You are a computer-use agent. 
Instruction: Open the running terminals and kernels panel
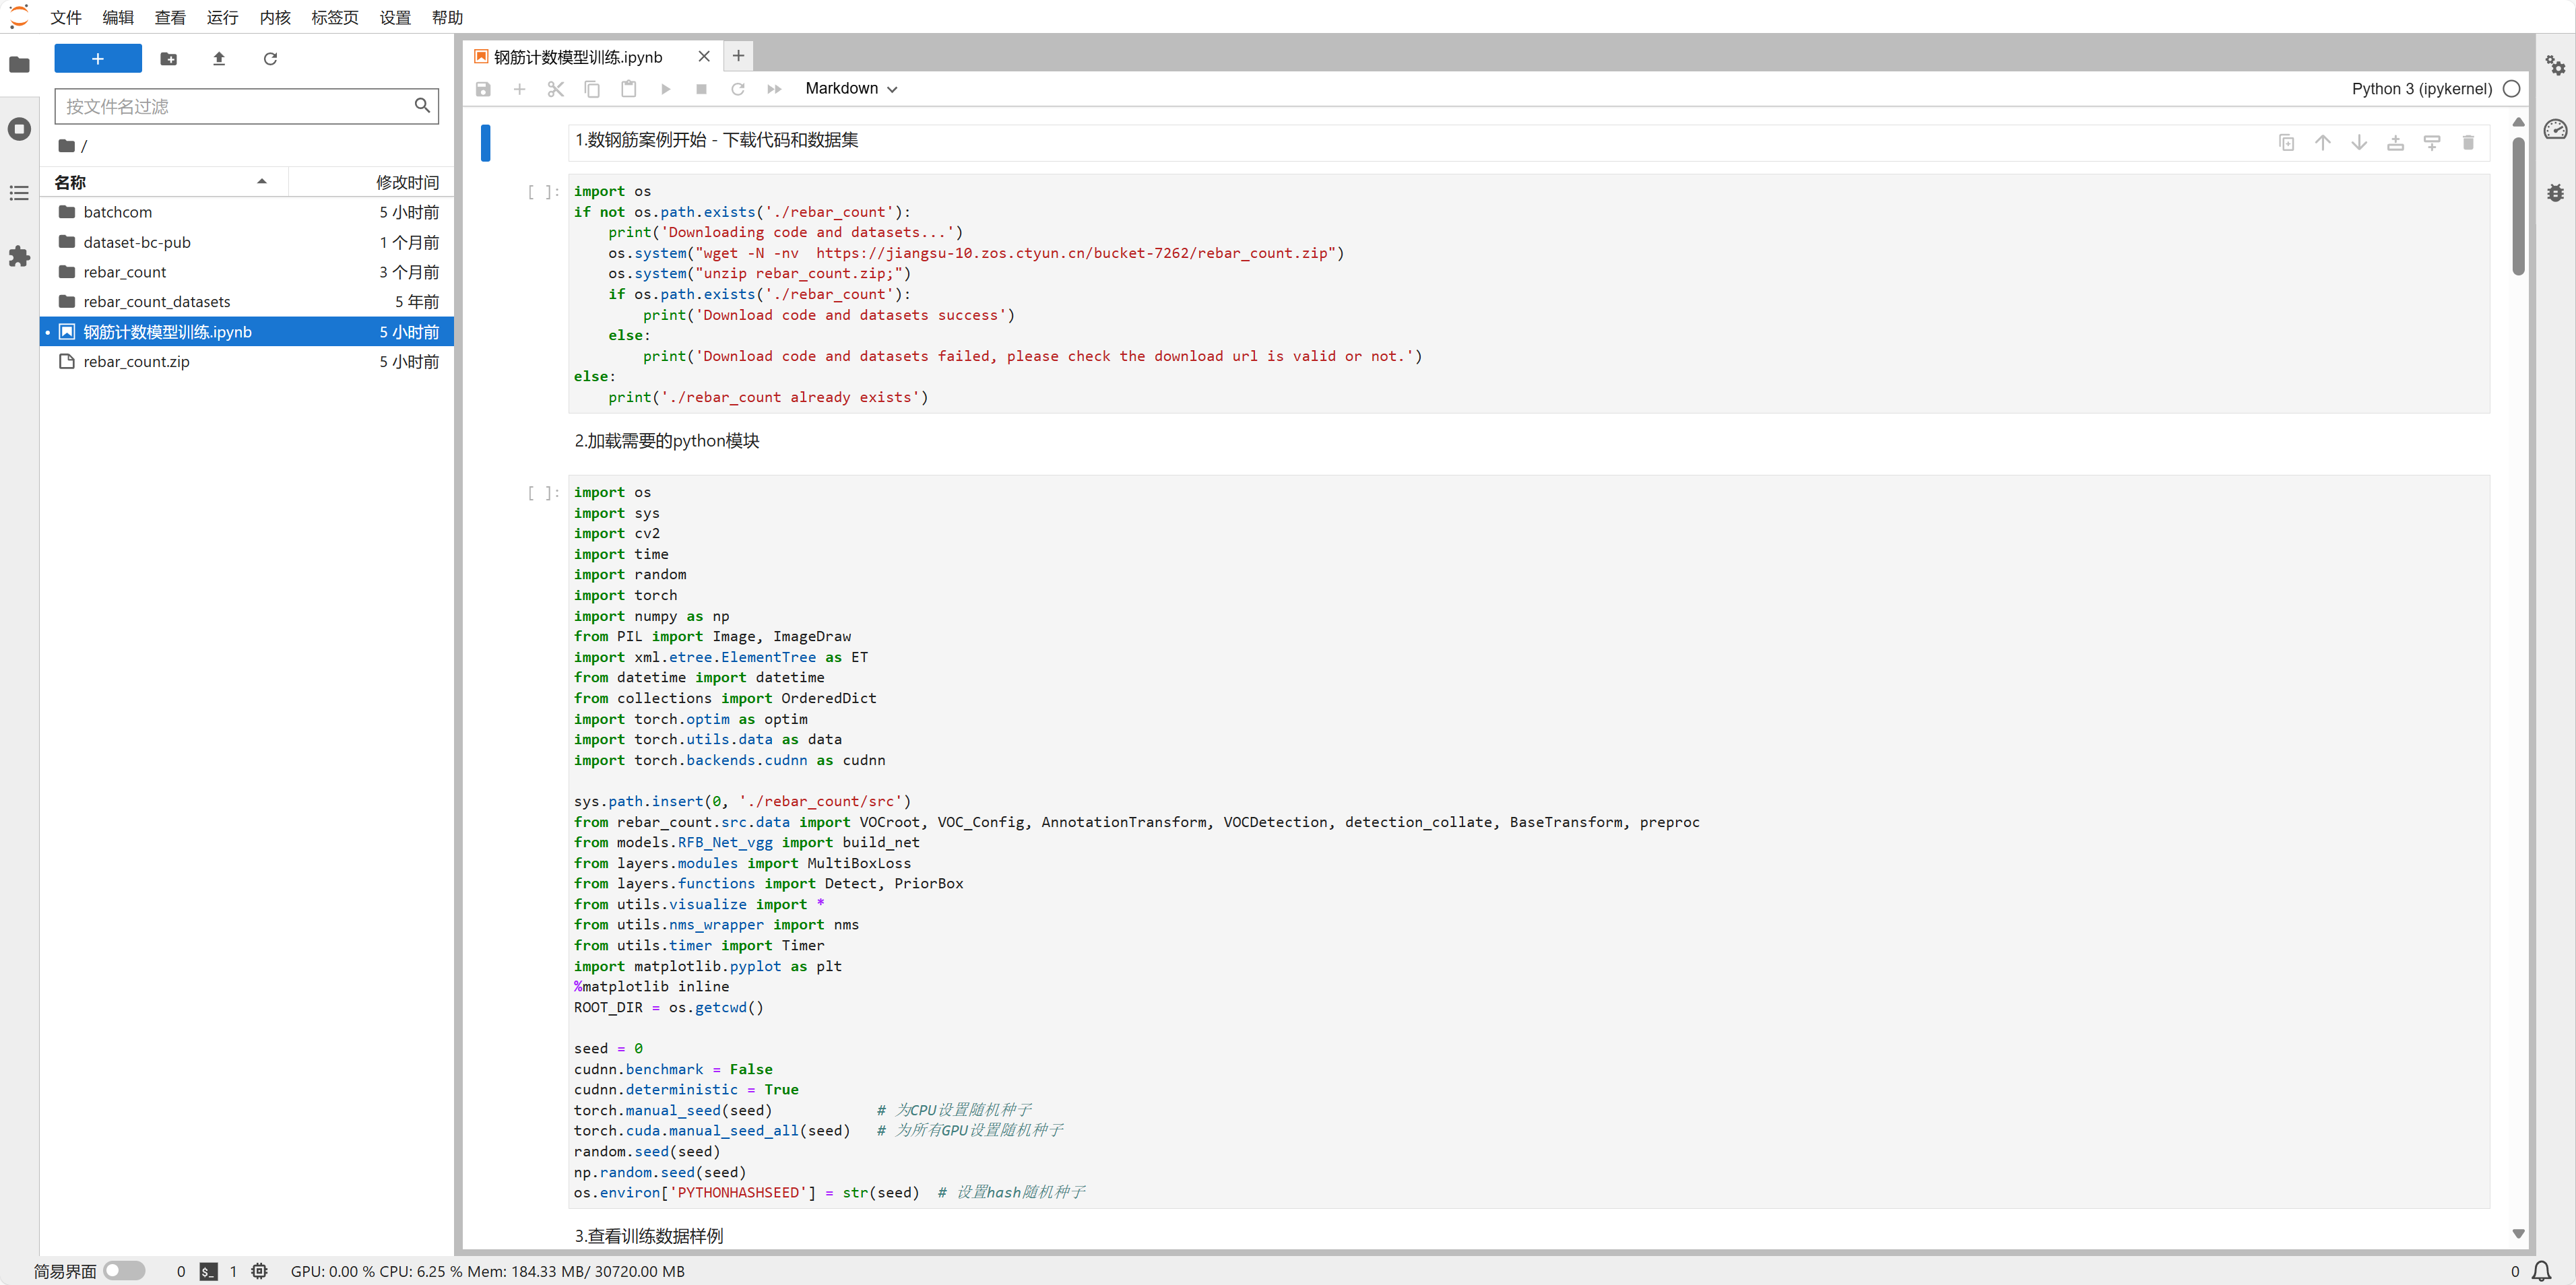19,129
